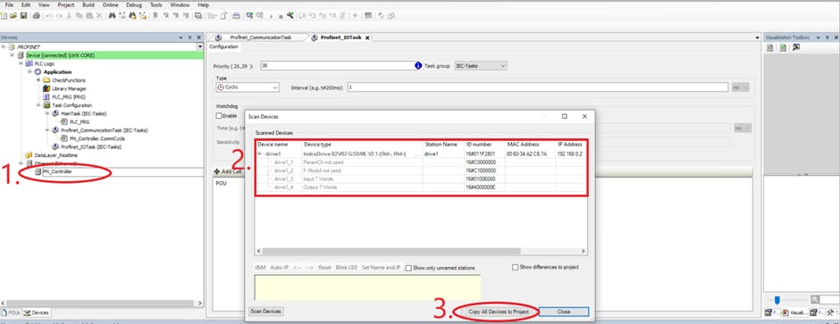Collapse the drive1 row in Scanned Devices
Screen dimensions: 840x324
(x=260, y=154)
